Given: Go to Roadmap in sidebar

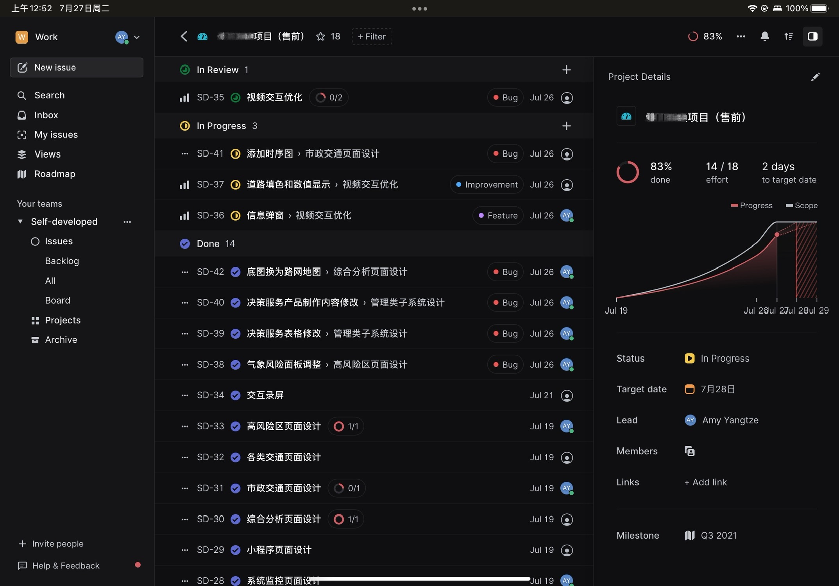Looking at the screenshot, I should pos(55,174).
